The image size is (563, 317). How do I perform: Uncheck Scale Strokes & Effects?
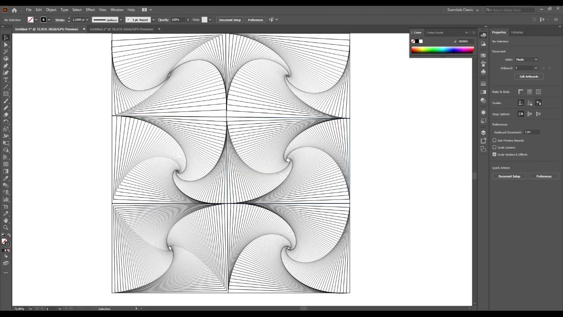(x=494, y=155)
